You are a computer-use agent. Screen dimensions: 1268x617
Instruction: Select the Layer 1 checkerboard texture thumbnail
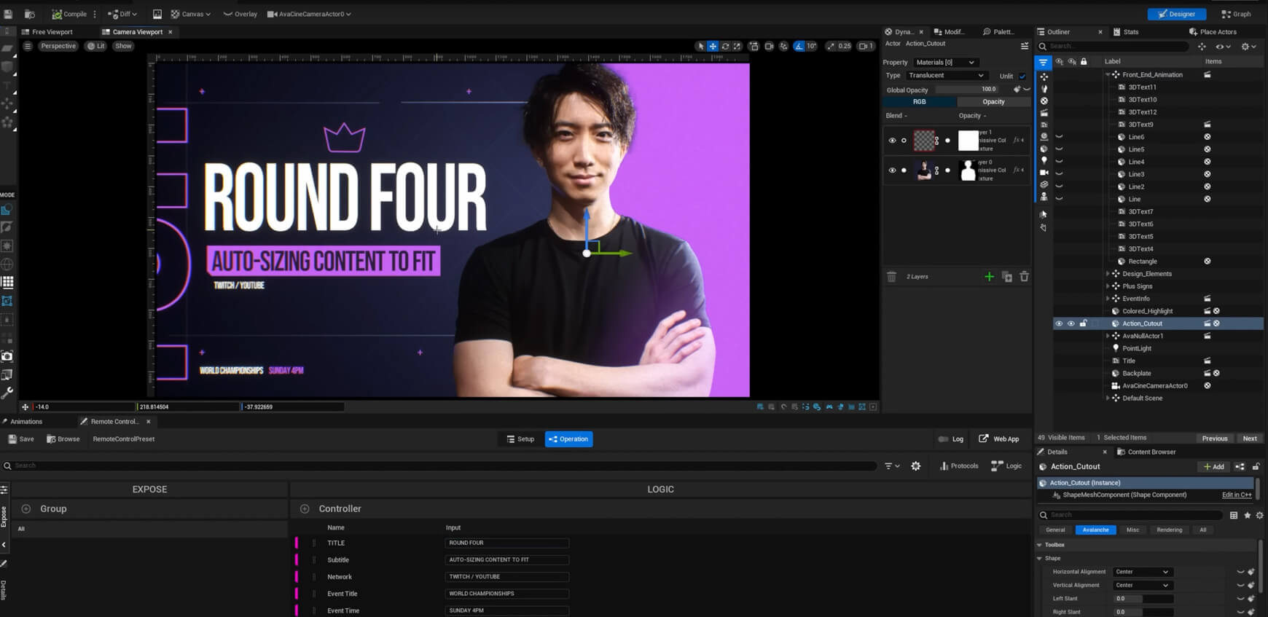[x=924, y=141]
